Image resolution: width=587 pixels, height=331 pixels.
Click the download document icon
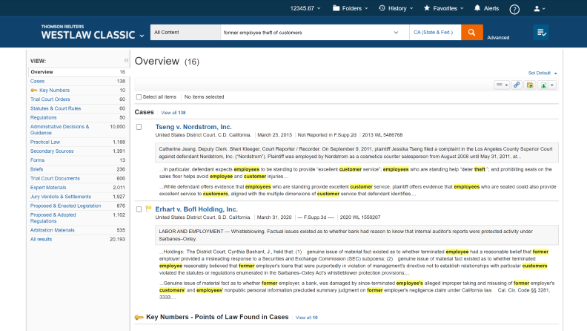544,85
